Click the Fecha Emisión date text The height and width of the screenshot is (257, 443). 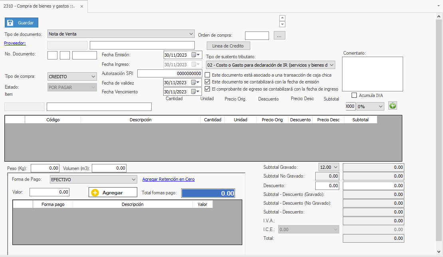click(176, 55)
